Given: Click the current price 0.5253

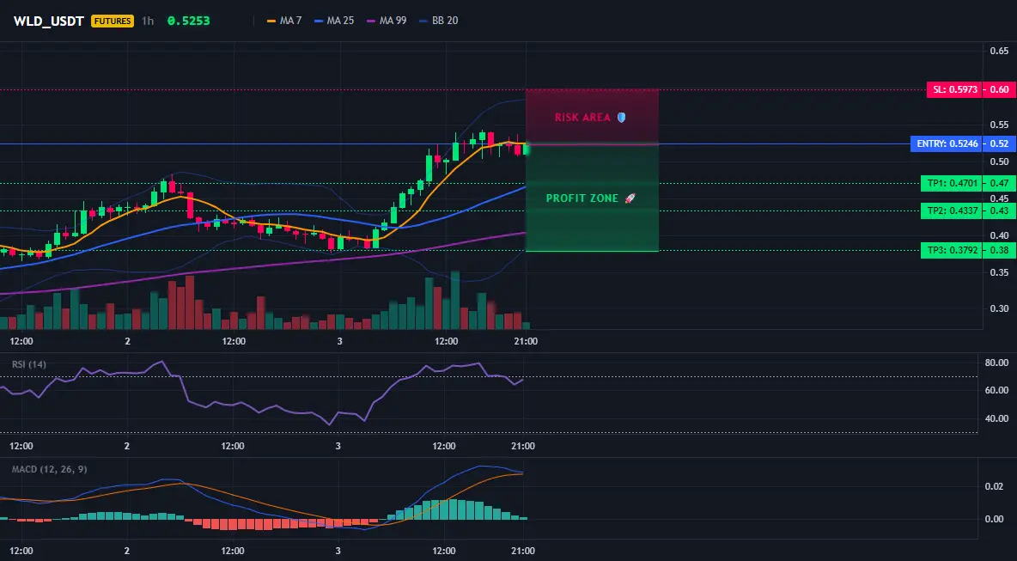Looking at the screenshot, I should [x=189, y=21].
